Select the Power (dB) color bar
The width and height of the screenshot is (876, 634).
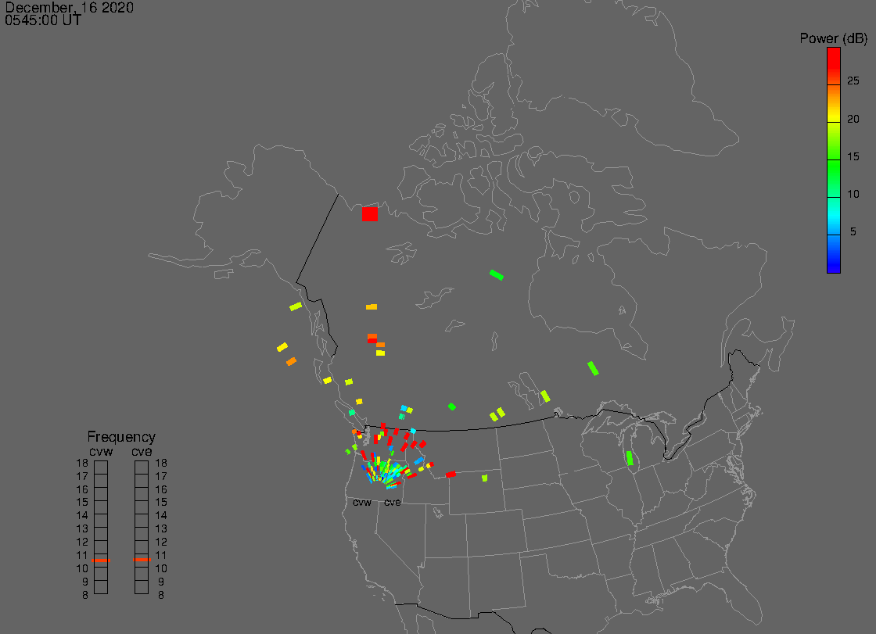coord(834,160)
